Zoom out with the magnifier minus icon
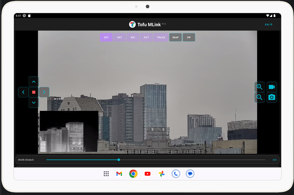 coord(260,97)
